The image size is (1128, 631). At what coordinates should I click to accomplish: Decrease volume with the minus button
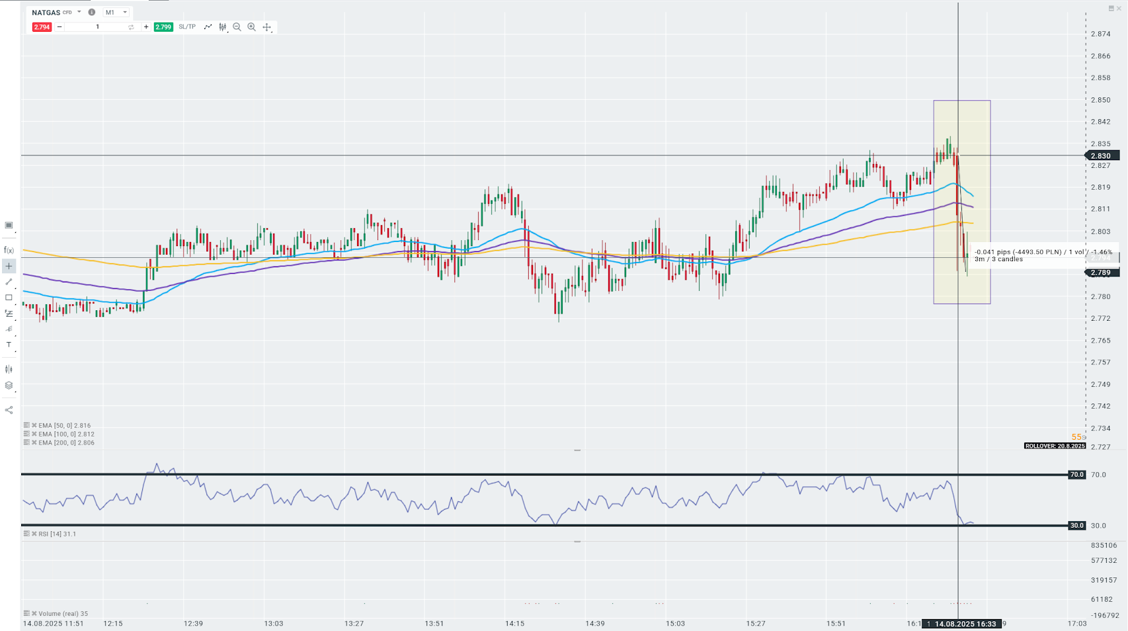coord(60,27)
